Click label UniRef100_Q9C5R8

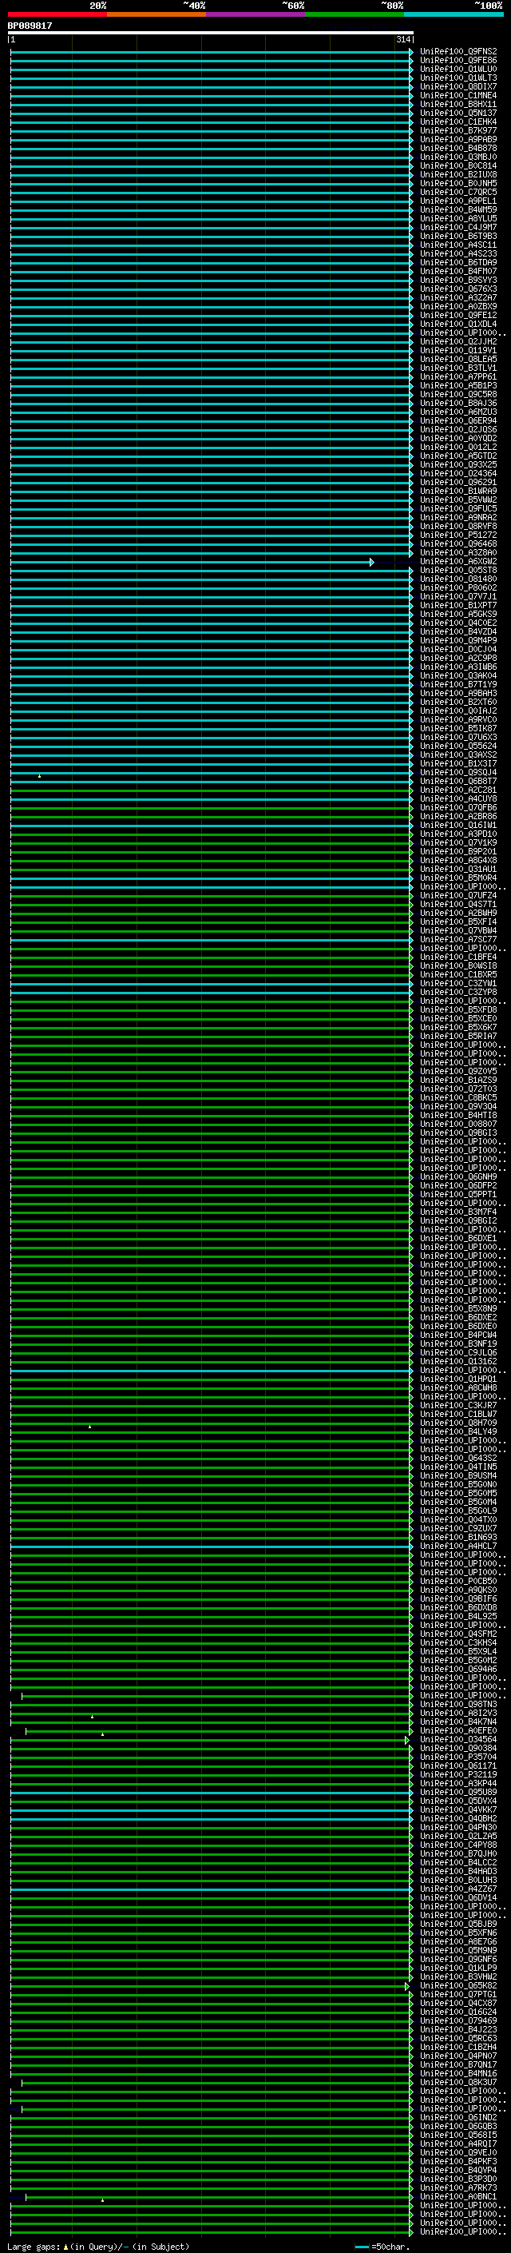coord(458,395)
